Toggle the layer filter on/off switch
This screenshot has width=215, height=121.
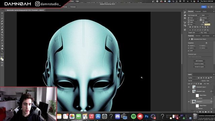pyautogui.click(x=211, y=78)
